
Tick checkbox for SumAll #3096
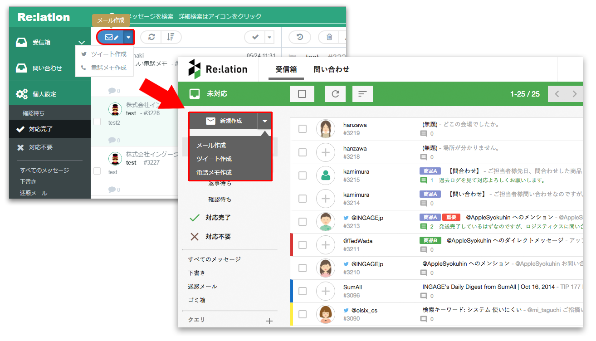[x=303, y=291]
